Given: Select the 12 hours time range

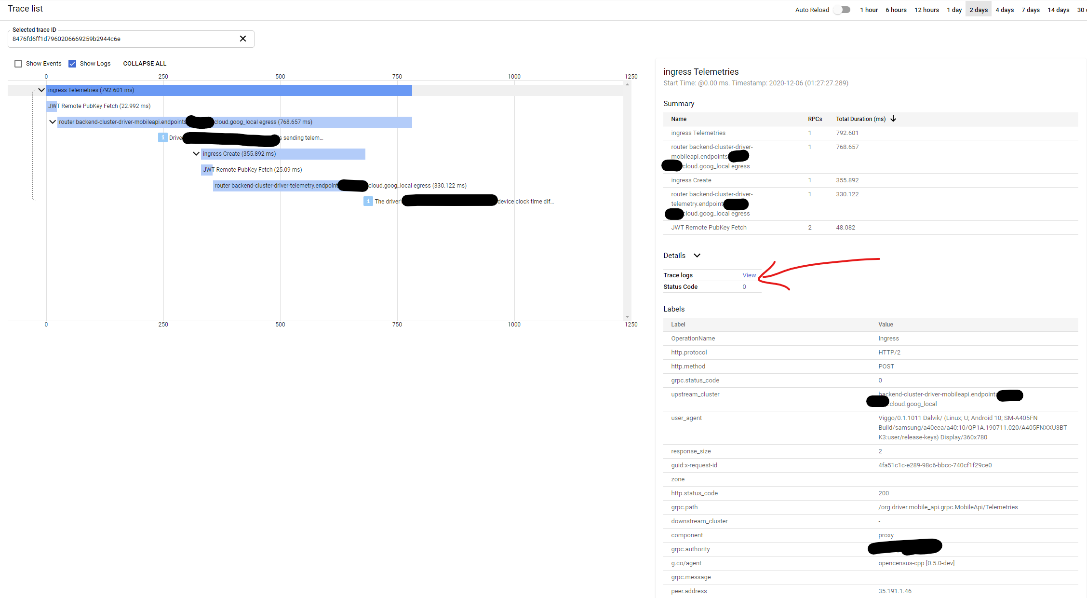Looking at the screenshot, I should [x=926, y=9].
